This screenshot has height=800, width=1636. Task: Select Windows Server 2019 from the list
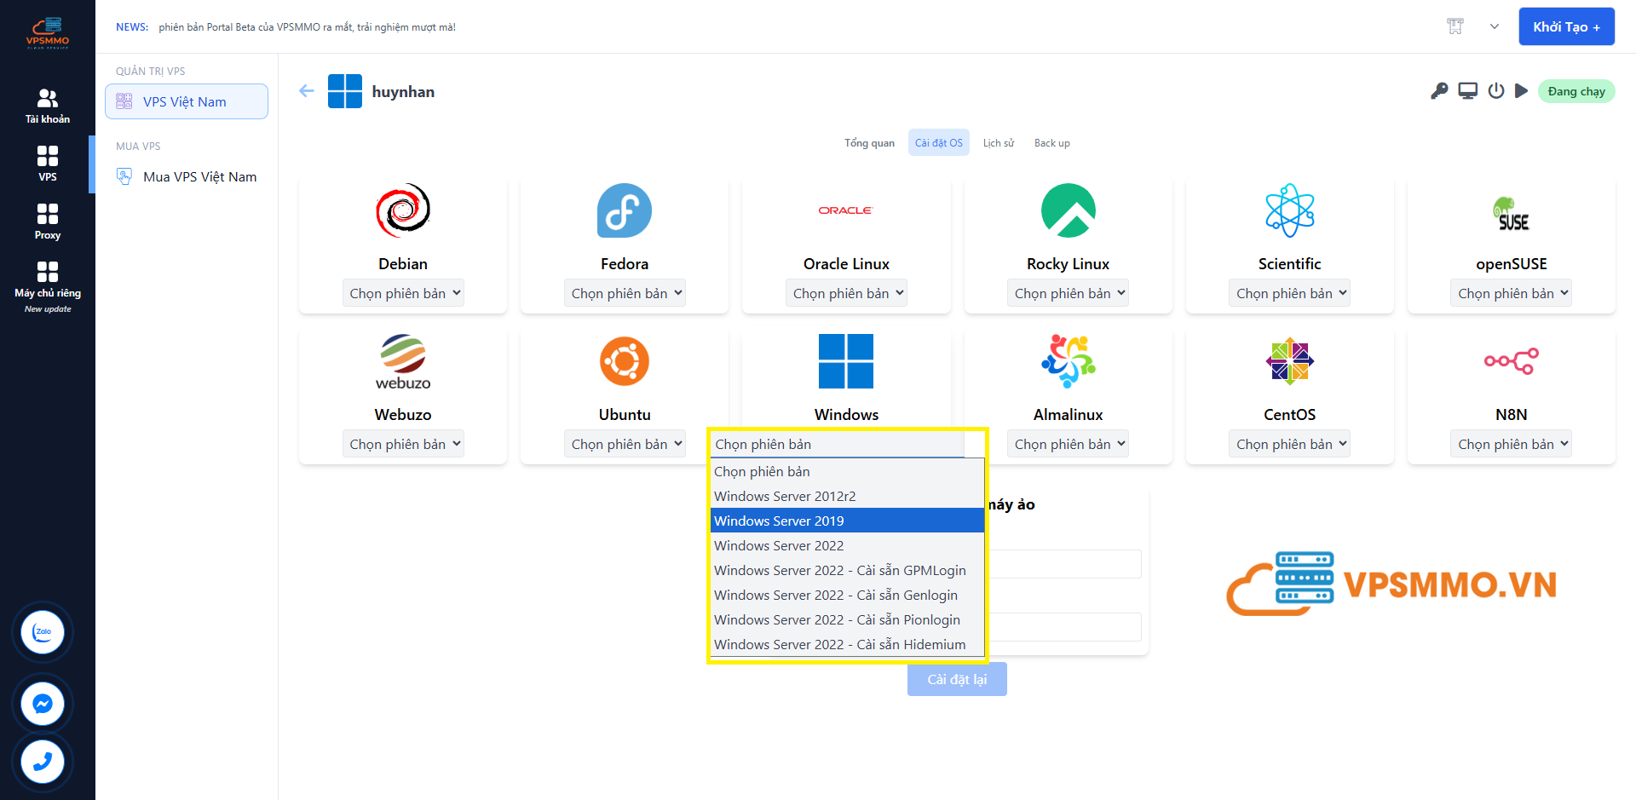(x=847, y=521)
